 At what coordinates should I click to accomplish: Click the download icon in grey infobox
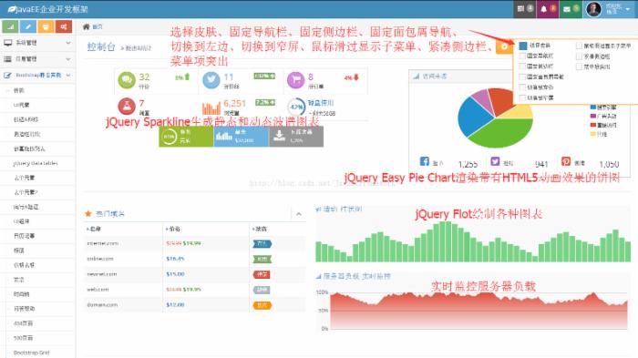tap(279, 136)
